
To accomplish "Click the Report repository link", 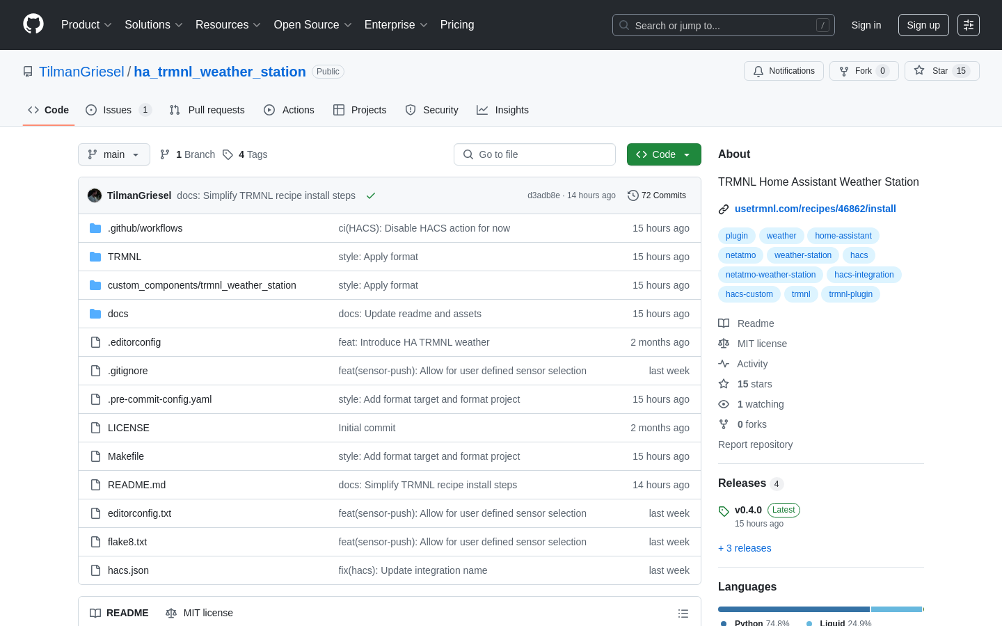I will pos(755,444).
